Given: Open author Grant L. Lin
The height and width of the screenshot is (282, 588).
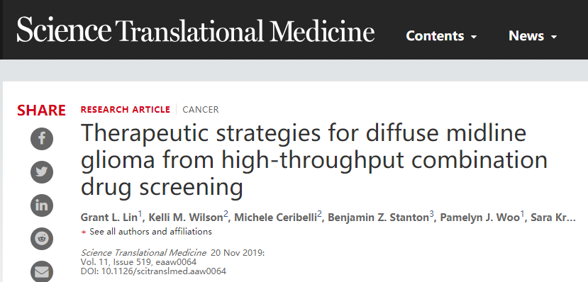Looking at the screenshot, I should [109, 218].
